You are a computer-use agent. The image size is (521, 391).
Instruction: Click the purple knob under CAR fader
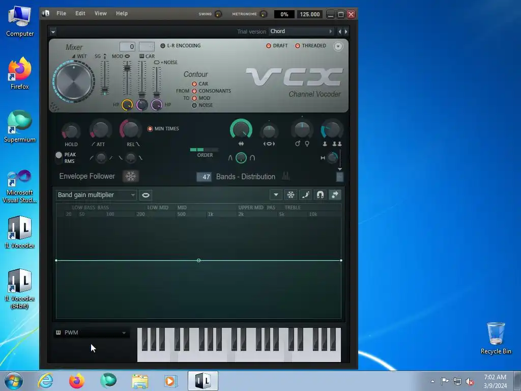coord(142,105)
